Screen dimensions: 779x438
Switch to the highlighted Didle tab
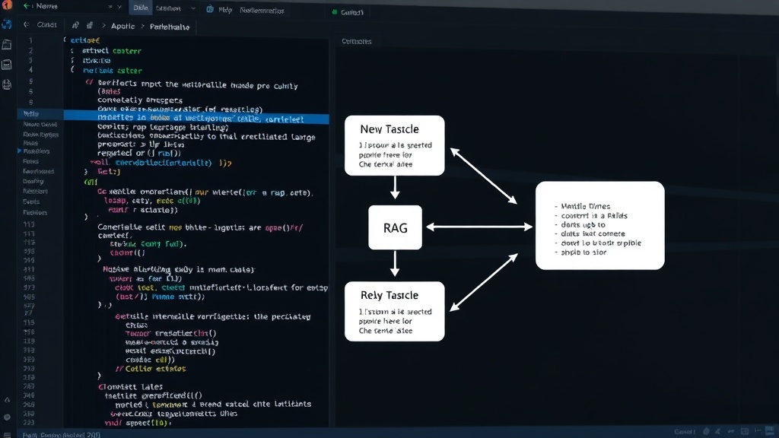[x=141, y=8]
